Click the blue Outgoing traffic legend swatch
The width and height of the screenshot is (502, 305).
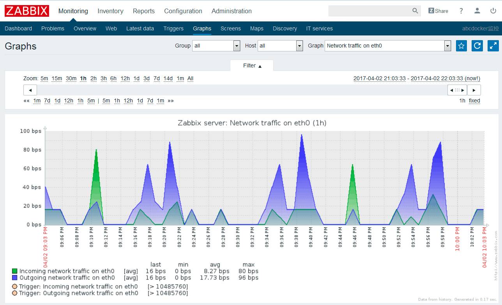[x=15, y=278]
